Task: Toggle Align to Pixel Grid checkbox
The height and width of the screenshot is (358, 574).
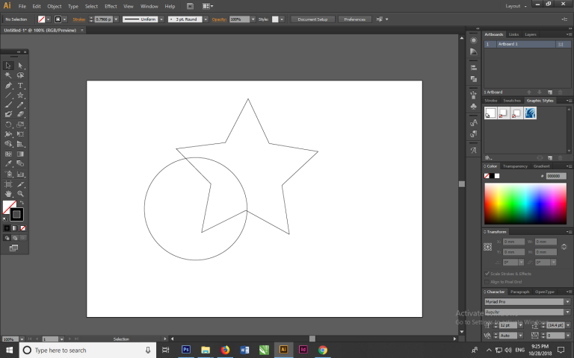Action: [487, 281]
